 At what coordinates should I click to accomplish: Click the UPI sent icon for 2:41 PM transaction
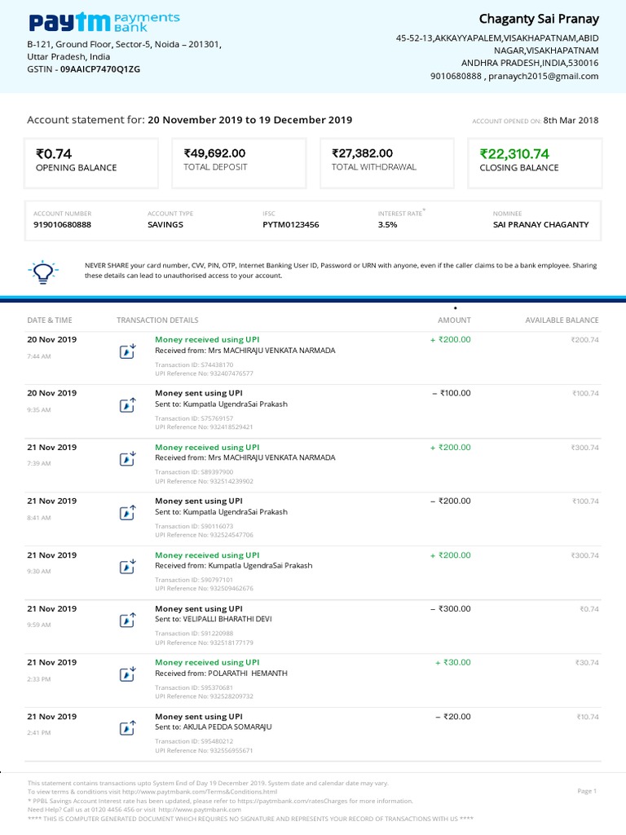pos(127,728)
